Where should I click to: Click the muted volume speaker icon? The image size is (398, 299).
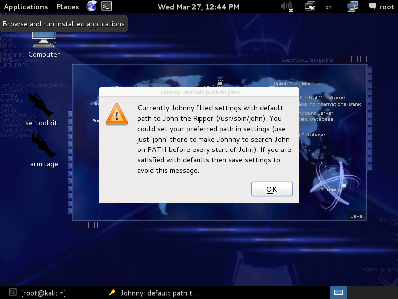[x=287, y=7]
